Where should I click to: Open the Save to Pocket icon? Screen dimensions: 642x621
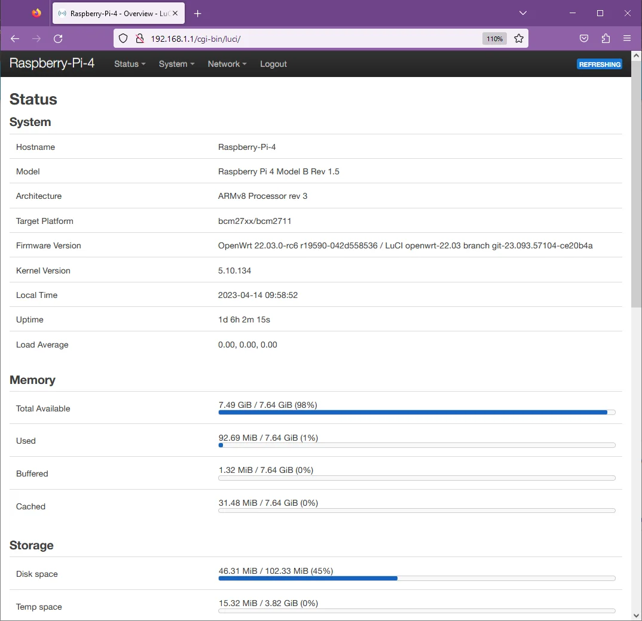584,39
